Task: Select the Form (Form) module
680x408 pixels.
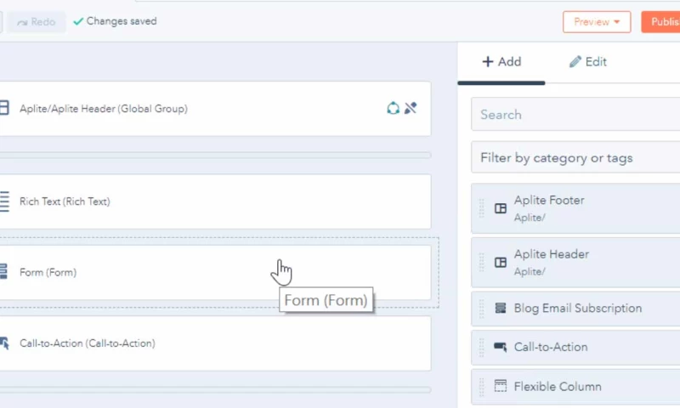Action: 215,273
